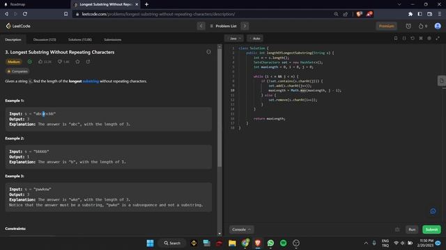446x250 pixels.
Task: Open browser extensions puzzle icon
Action: tap(410, 14)
